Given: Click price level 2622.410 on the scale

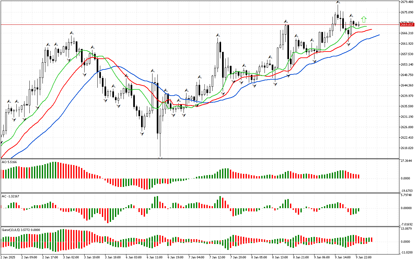Looking at the screenshot, I should coord(407,138).
